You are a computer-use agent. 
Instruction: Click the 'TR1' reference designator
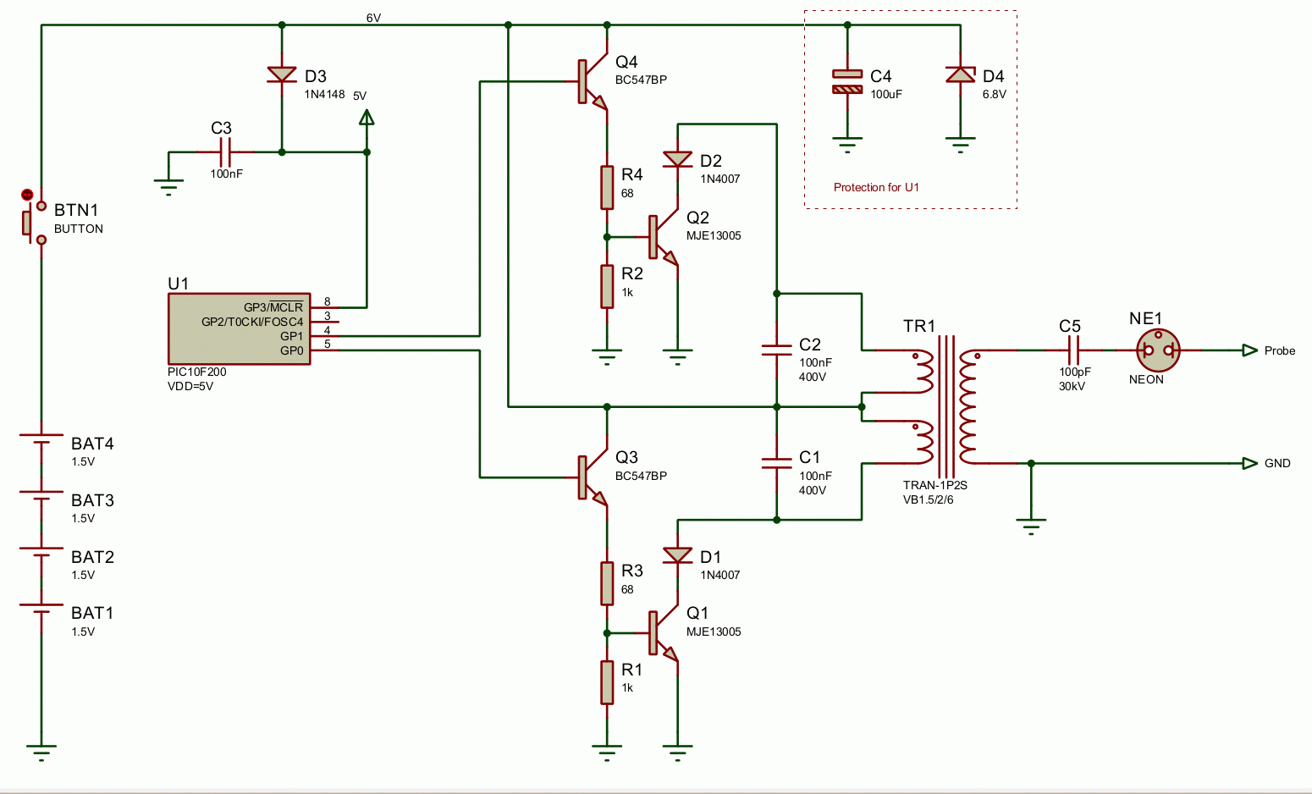(x=919, y=326)
